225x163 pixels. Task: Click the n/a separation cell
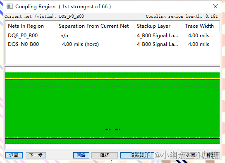64,36
